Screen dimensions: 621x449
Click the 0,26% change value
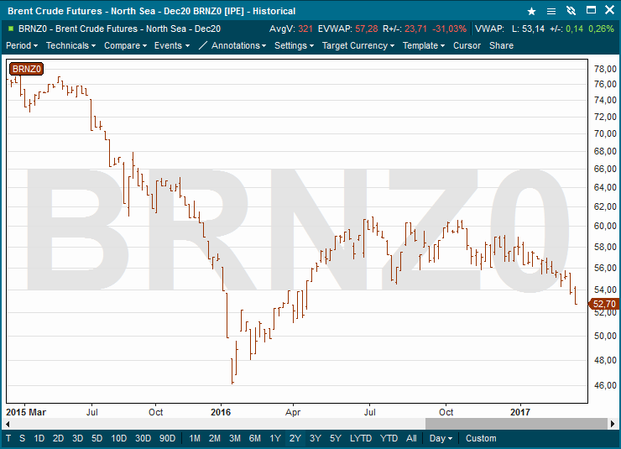click(601, 29)
